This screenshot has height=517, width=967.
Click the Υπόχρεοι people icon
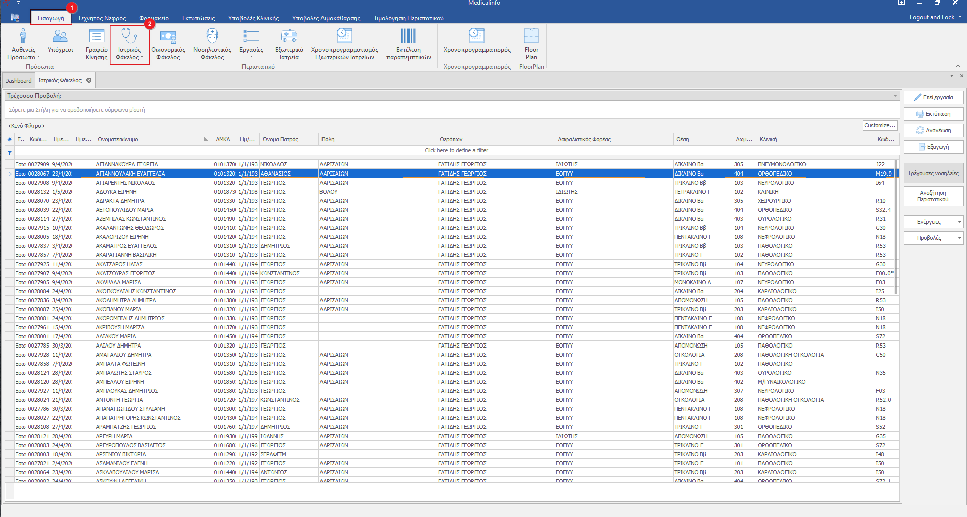click(x=60, y=40)
